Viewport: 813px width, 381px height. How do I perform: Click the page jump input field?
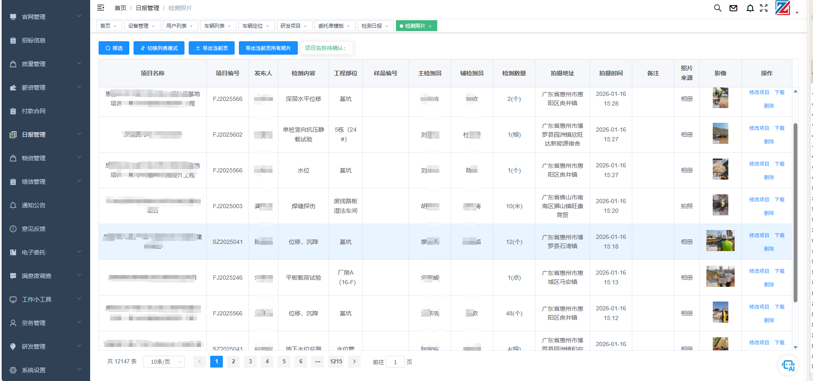395,362
